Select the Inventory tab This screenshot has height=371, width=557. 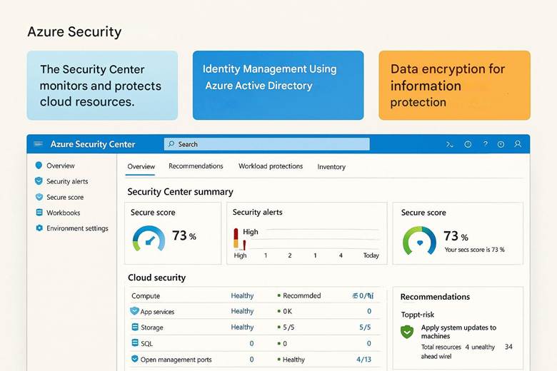pos(331,167)
